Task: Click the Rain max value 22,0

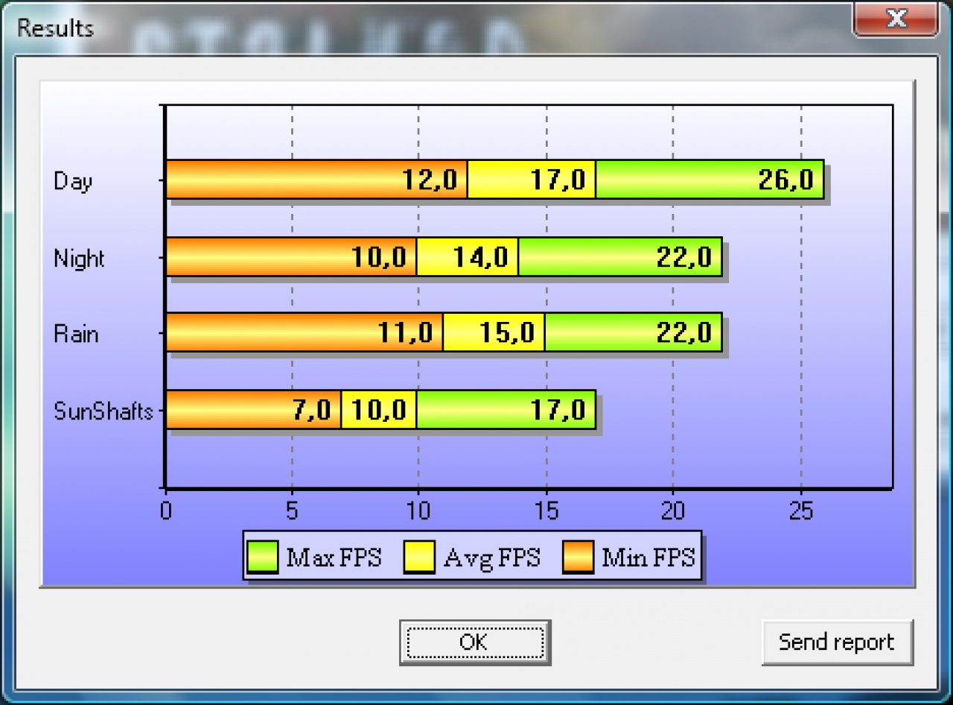Action: coord(684,332)
